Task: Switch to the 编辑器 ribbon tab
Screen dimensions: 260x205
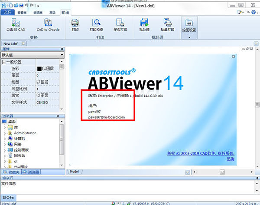Action: [x=38, y=13]
